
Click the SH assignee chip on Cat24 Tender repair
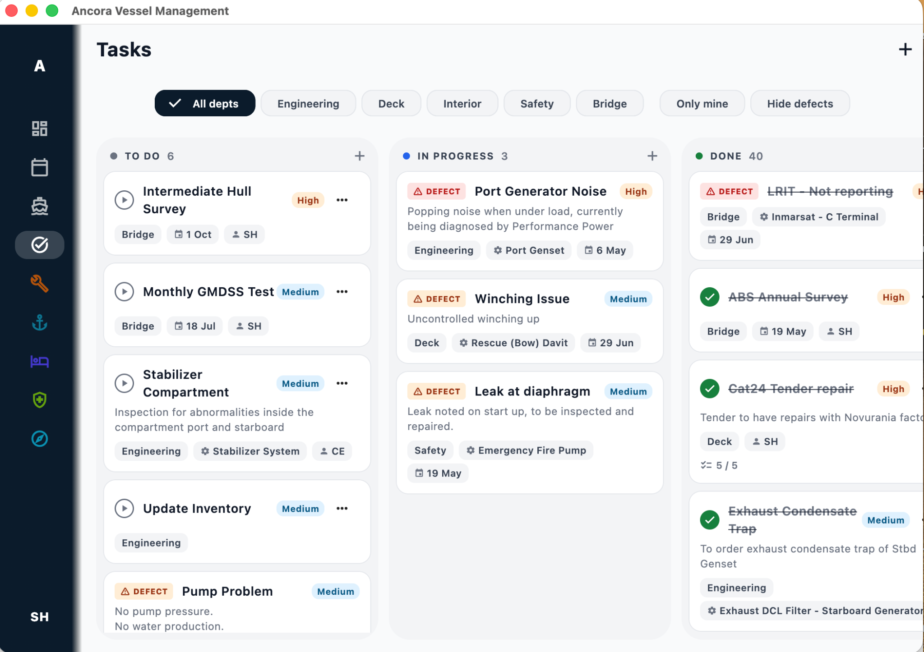[765, 441]
